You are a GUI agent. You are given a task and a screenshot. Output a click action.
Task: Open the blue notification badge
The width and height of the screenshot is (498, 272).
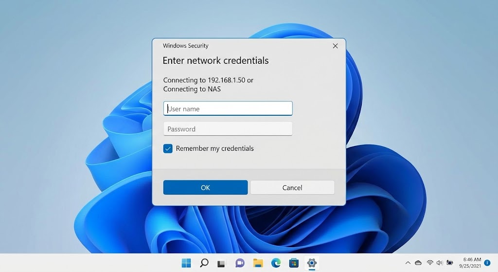click(x=487, y=263)
